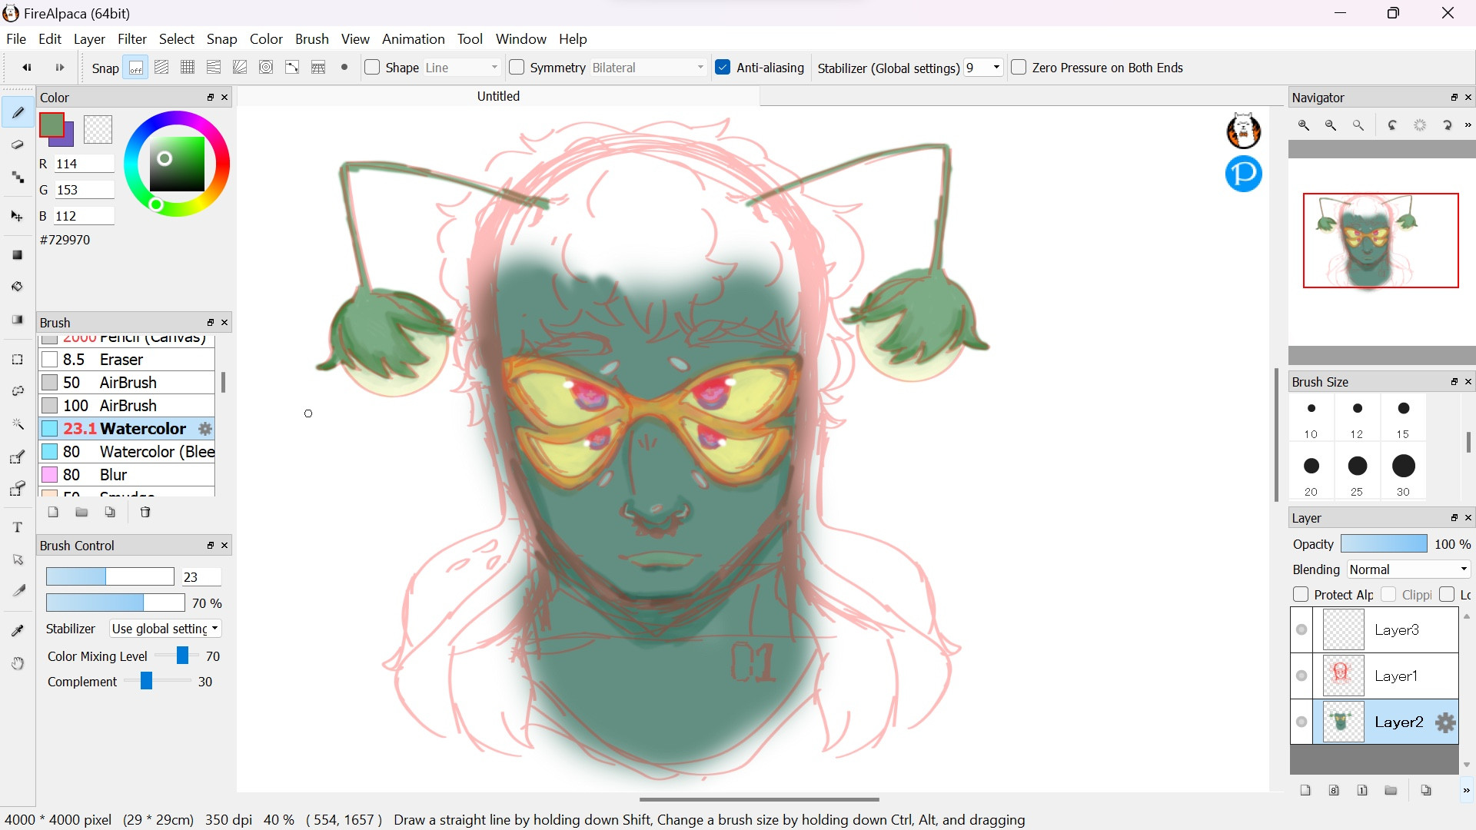Open Brush Control Stabilizer setting dropdown
The height and width of the screenshot is (830, 1476).
point(165,629)
